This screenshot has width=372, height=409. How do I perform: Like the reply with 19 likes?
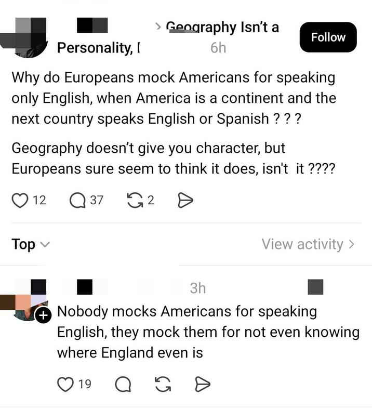pos(65,385)
